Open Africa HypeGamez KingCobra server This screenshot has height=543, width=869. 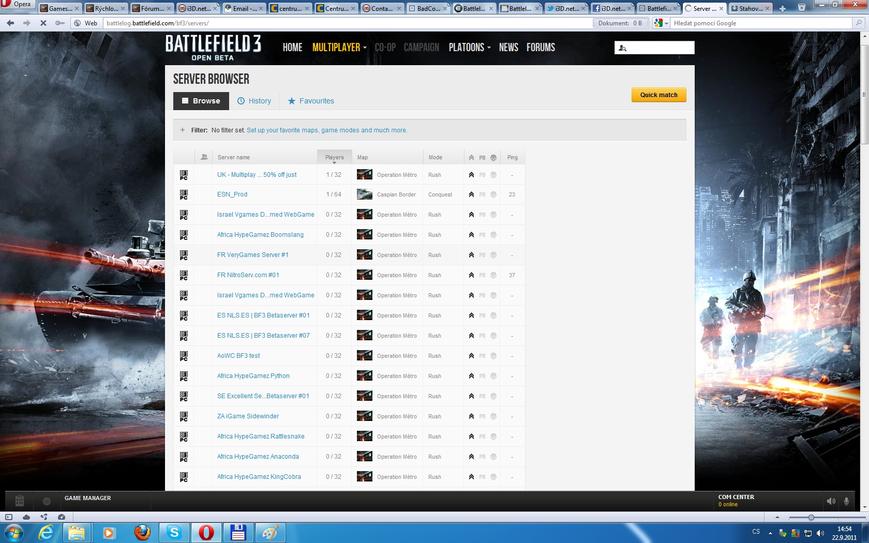coord(259,477)
